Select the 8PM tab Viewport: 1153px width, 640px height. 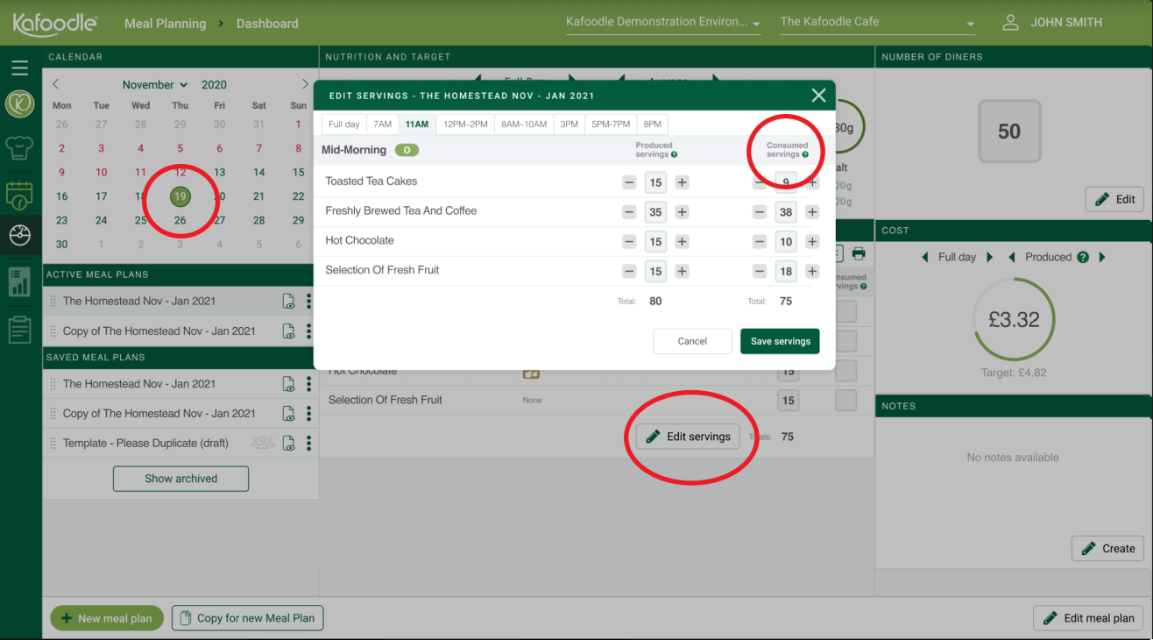(x=653, y=124)
